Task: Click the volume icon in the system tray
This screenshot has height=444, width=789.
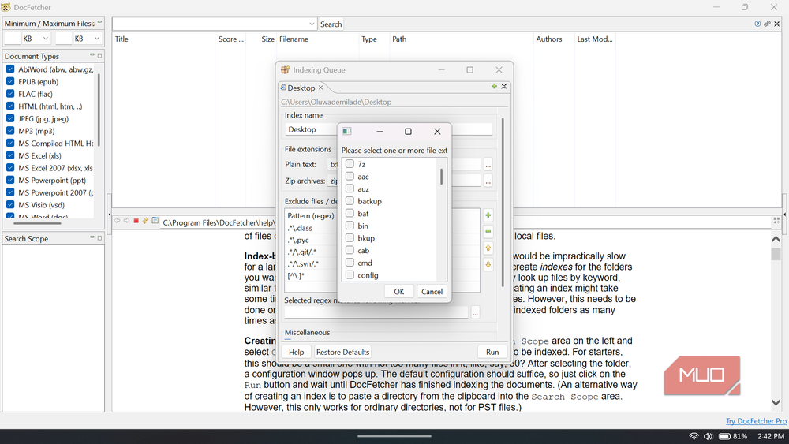Action: tap(708, 436)
